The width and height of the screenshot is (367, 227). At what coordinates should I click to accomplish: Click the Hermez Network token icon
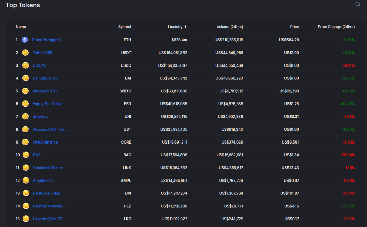tap(26, 206)
